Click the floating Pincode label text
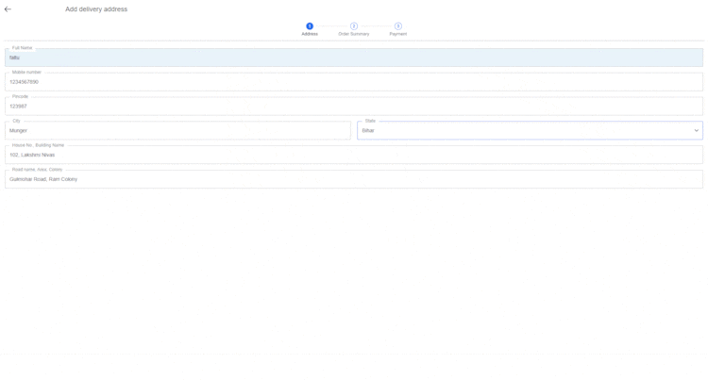The width and height of the screenshot is (708, 380). 20,96
